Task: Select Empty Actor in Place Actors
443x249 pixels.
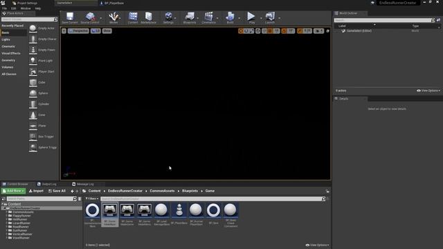Action: (42, 28)
